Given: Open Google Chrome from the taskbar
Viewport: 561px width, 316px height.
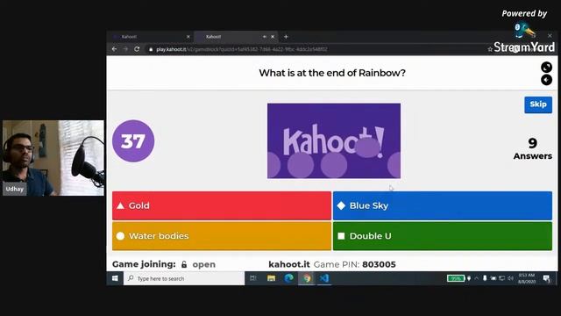Looking at the screenshot, I should 307,278.
